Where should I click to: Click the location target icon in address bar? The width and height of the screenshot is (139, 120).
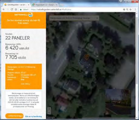tap(124, 9)
